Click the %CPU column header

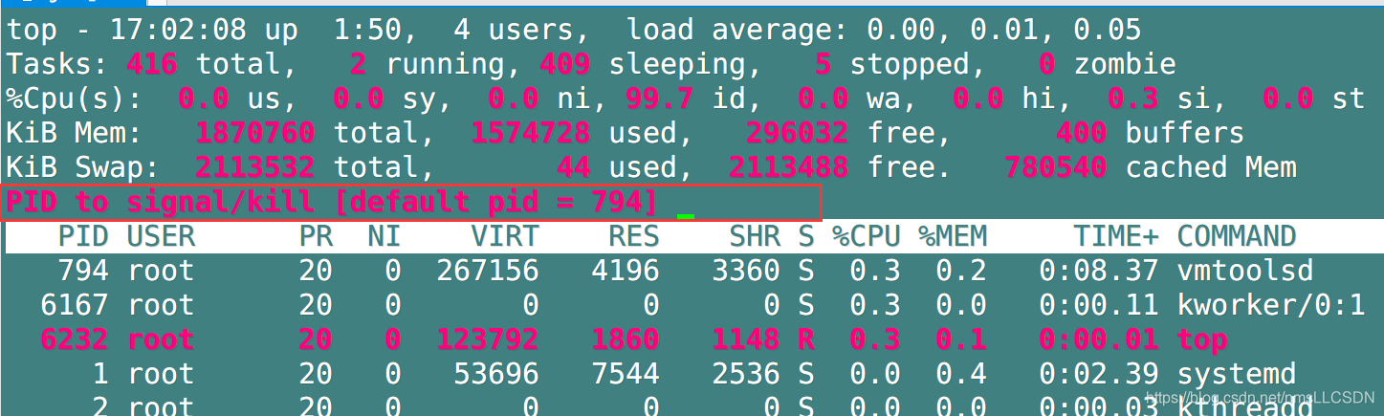[866, 236]
